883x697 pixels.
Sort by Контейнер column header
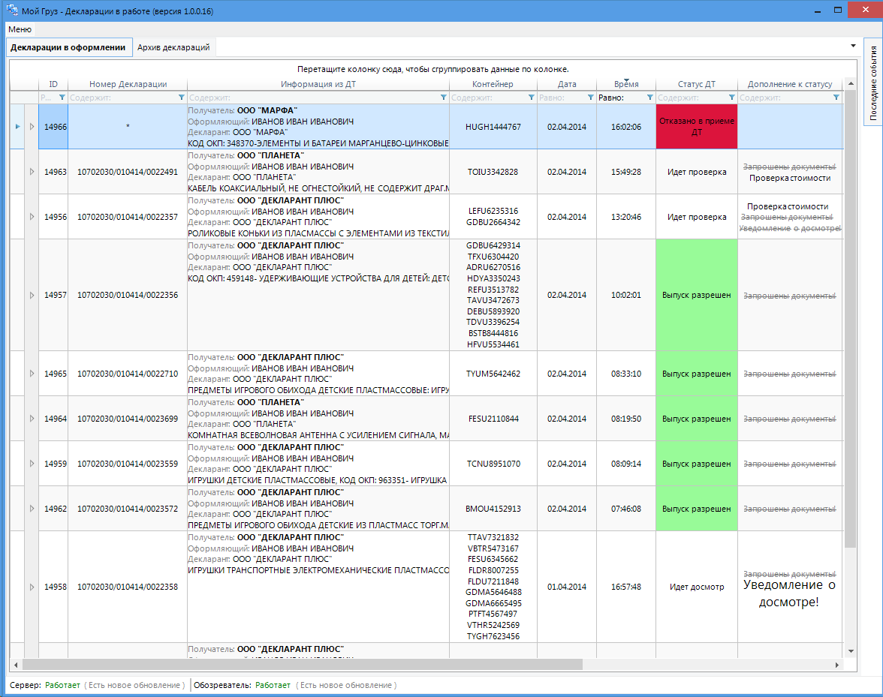(493, 84)
